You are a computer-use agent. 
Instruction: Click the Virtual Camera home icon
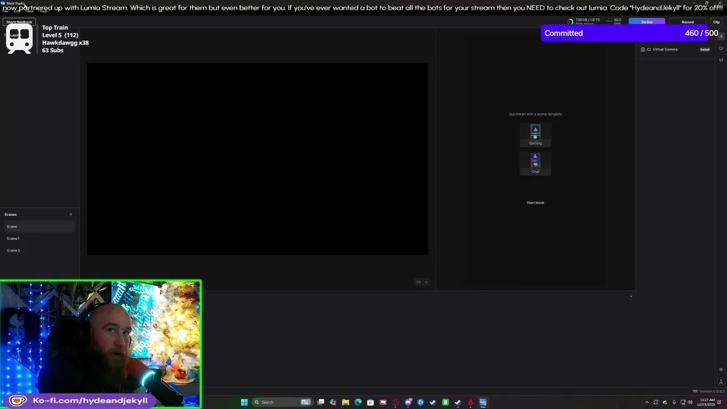(643, 49)
